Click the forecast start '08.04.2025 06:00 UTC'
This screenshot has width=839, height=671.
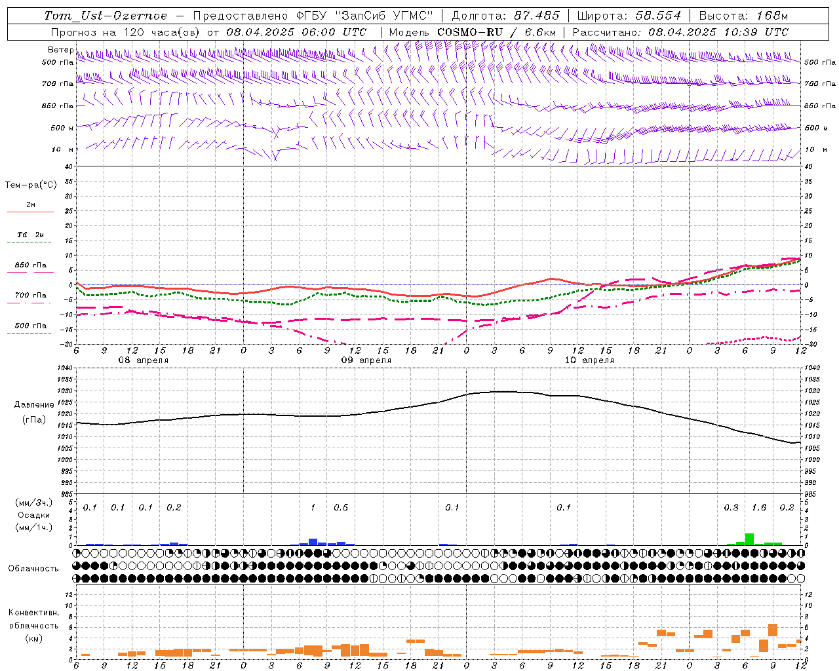(296, 32)
